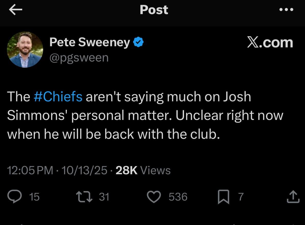This screenshot has width=305, height=225.
Task: Open the three-dot more options menu
Action: coord(287,10)
